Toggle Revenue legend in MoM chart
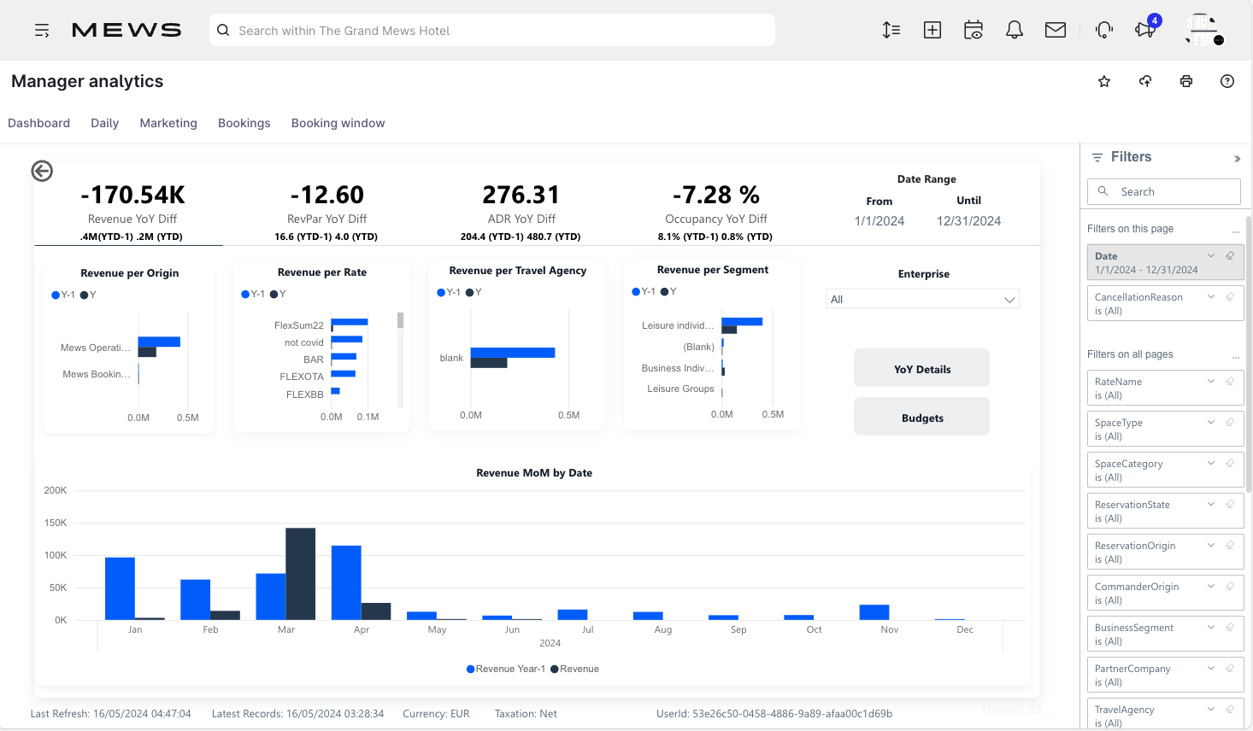 [574, 669]
